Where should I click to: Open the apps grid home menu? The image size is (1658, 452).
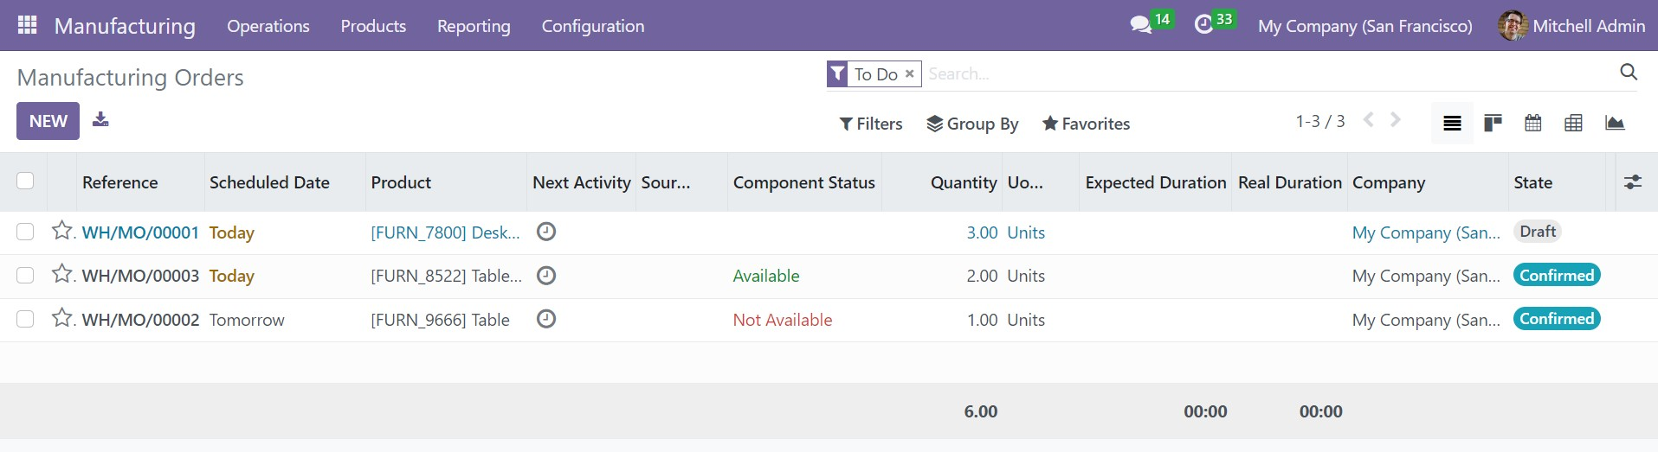click(27, 25)
